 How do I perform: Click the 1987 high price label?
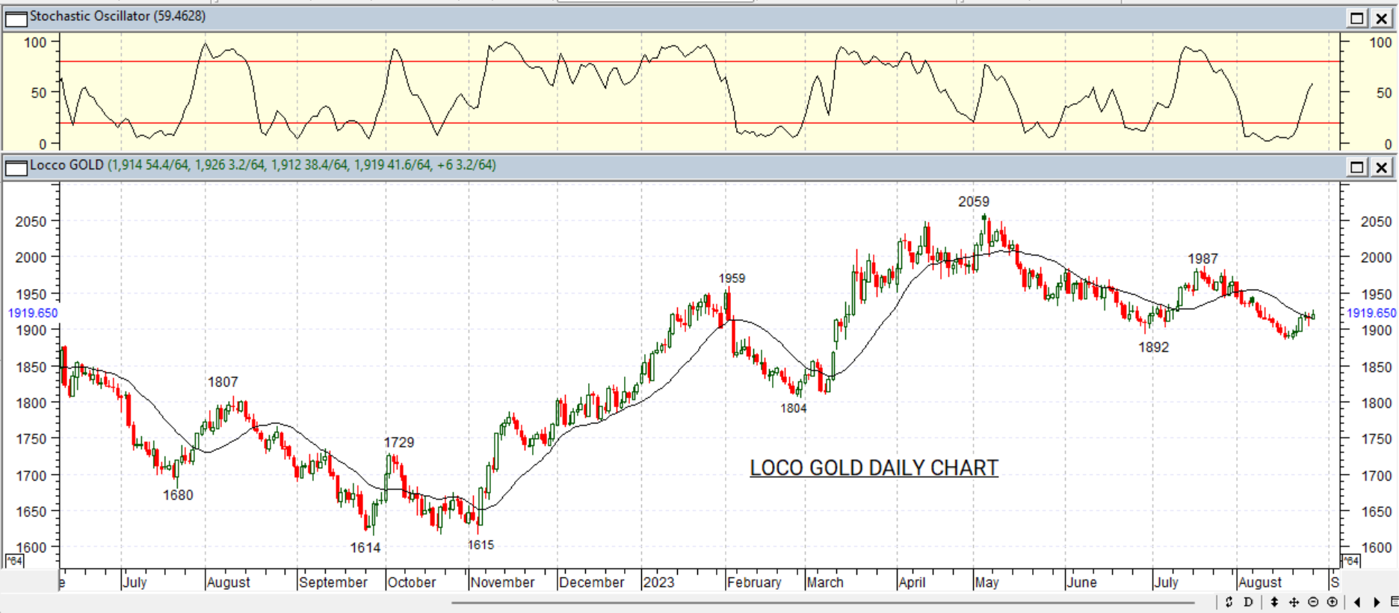tap(1203, 259)
